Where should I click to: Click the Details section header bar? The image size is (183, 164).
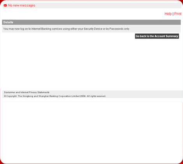[91, 22]
